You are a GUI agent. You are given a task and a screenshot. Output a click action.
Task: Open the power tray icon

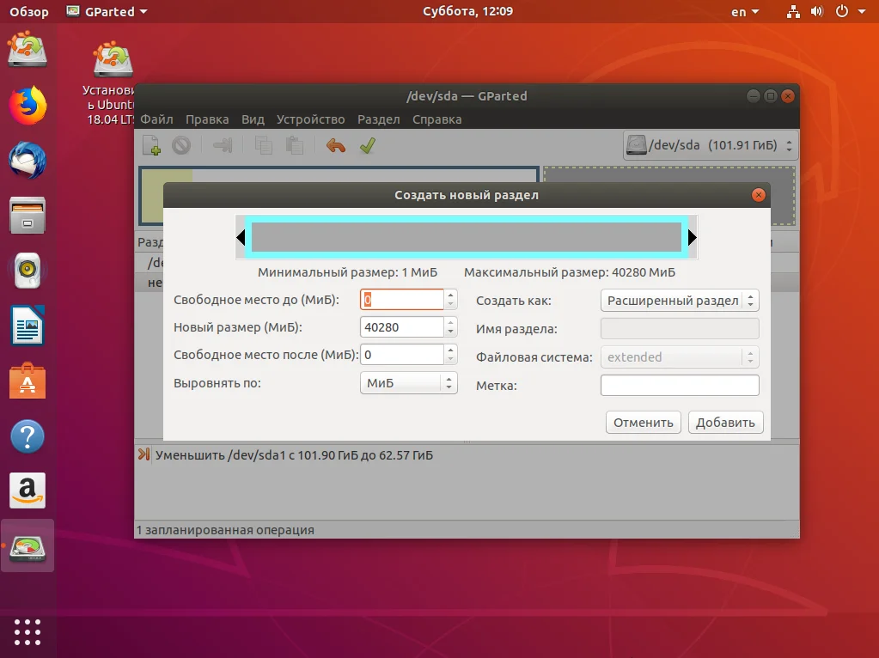(x=841, y=11)
